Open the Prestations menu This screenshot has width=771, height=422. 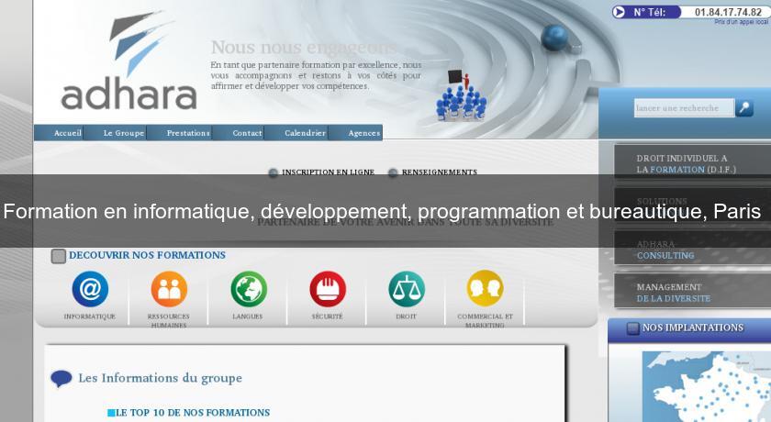tap(188, 133)
